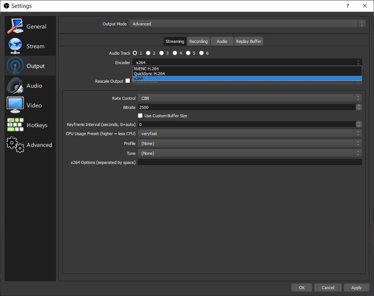Open Audio settings speaker icon

tap(15, 86)
